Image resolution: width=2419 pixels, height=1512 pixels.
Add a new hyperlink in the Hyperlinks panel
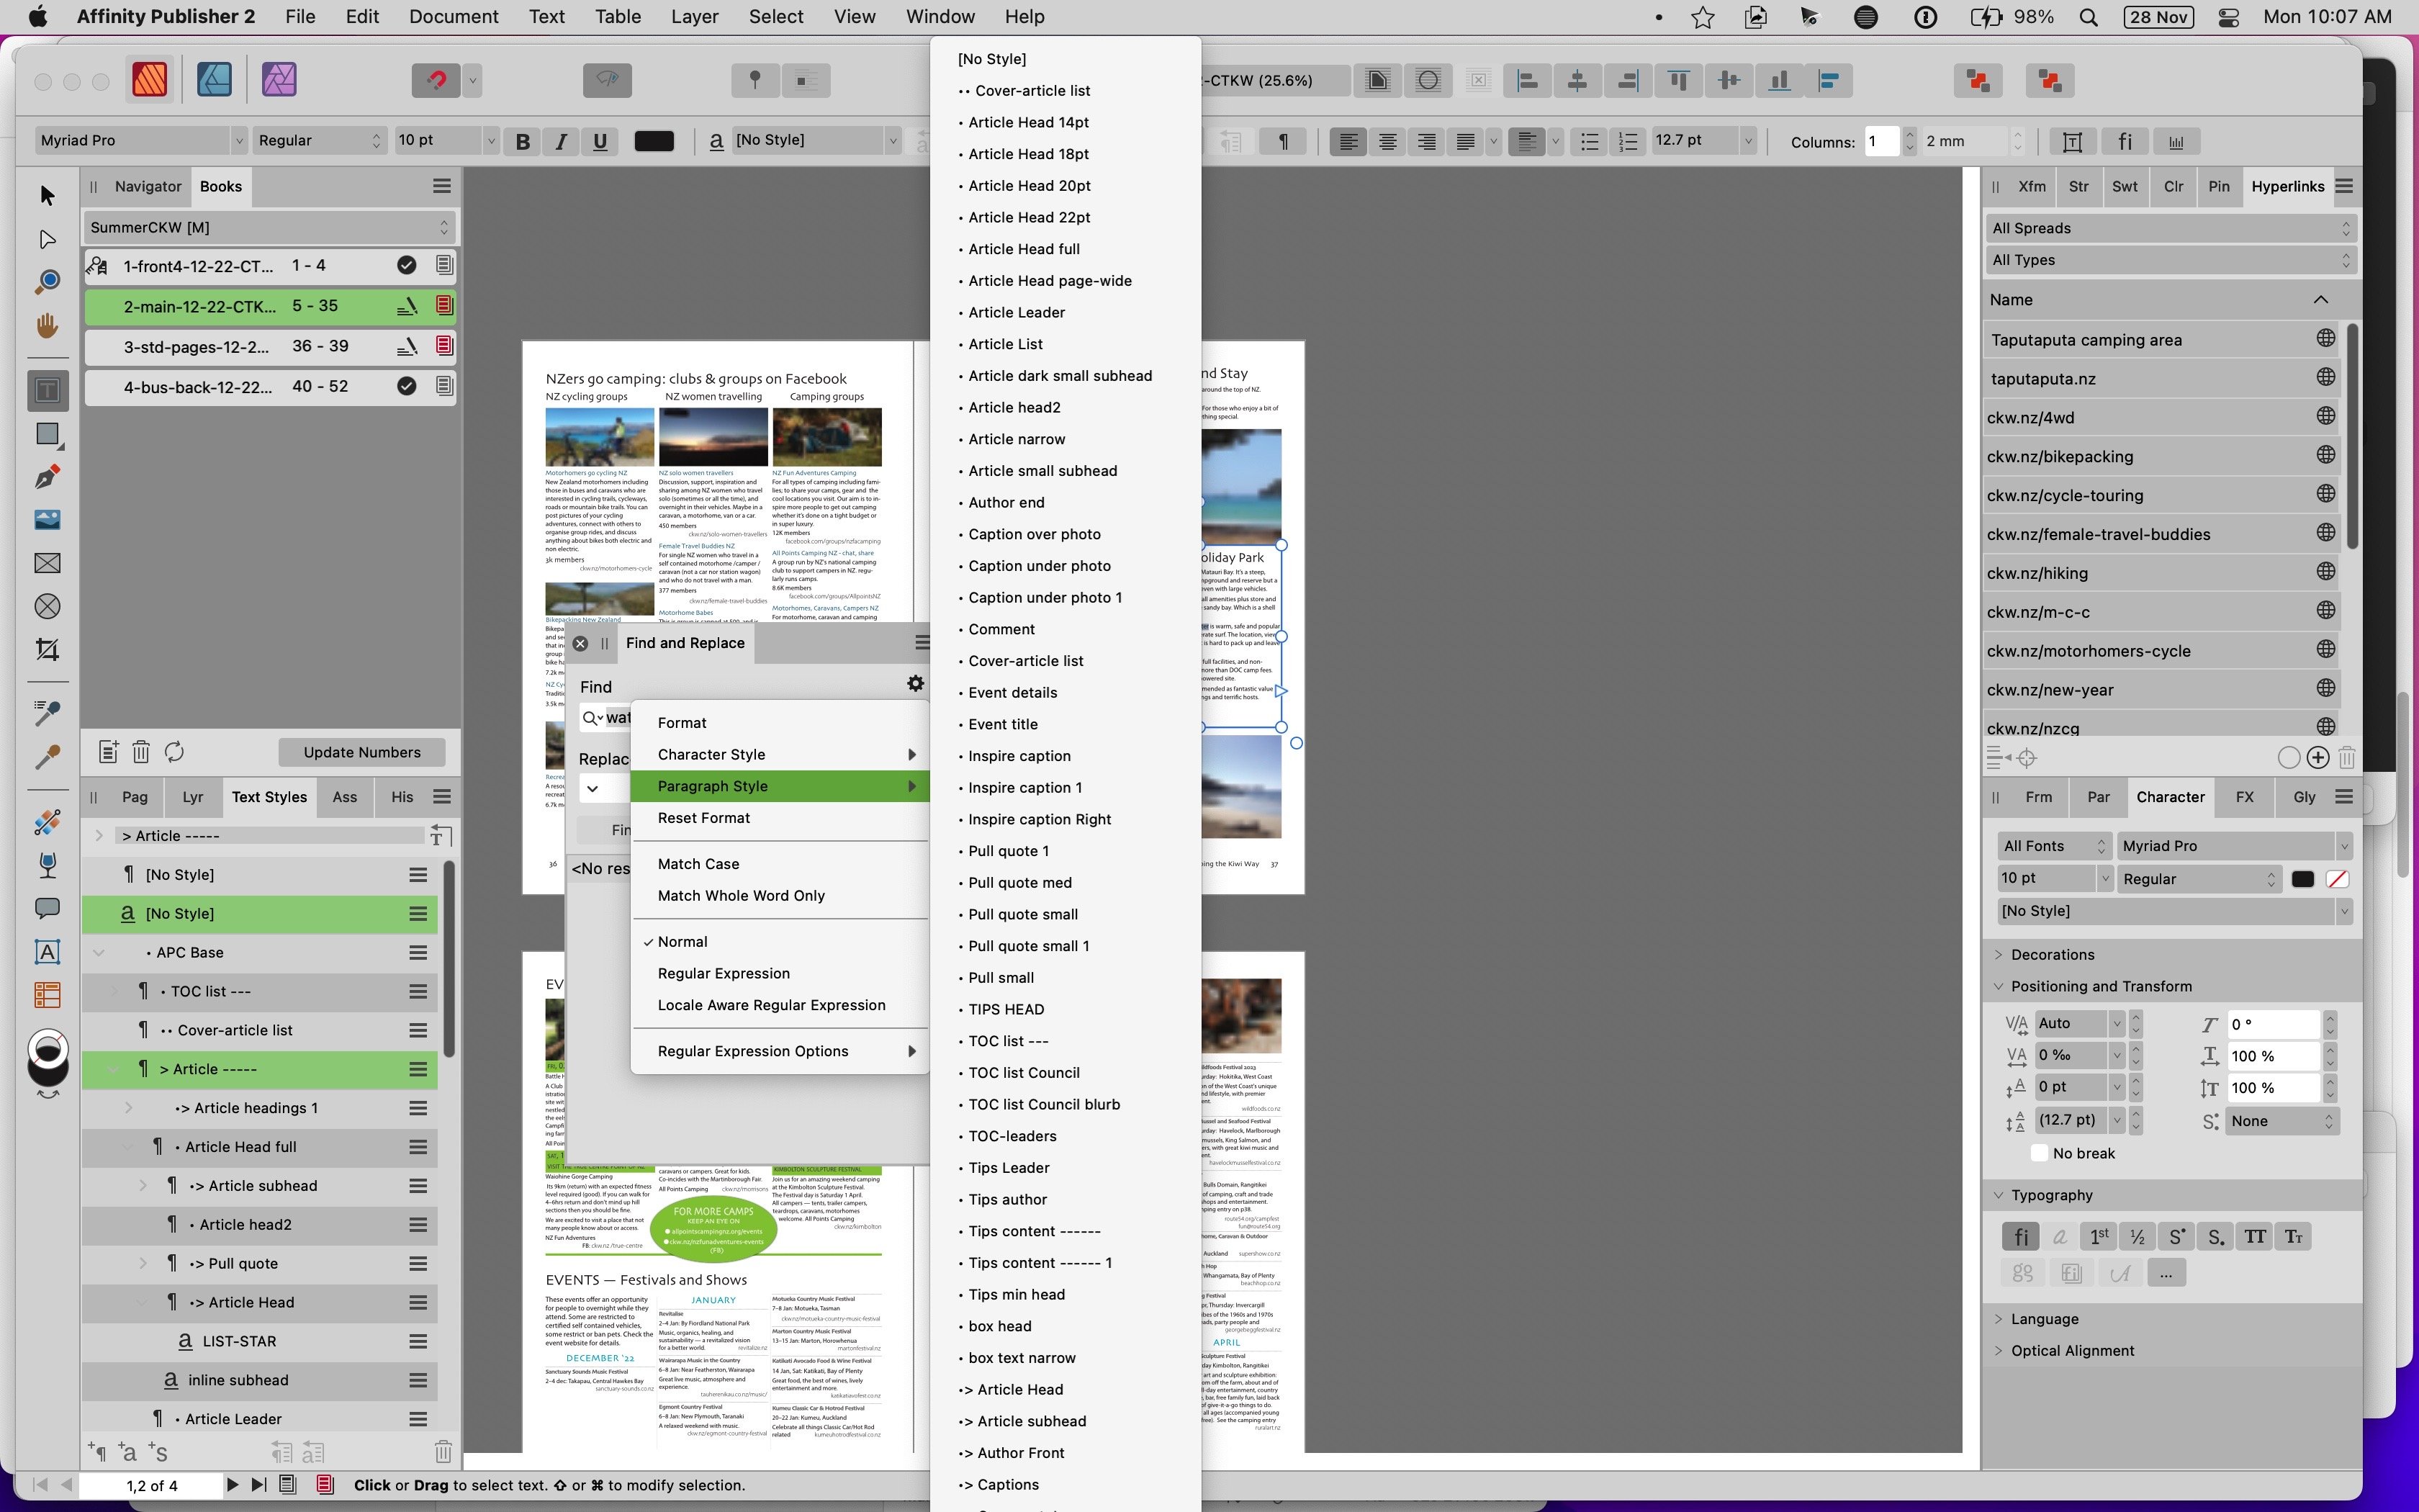pyautogui.click(x=2317, y=757)
